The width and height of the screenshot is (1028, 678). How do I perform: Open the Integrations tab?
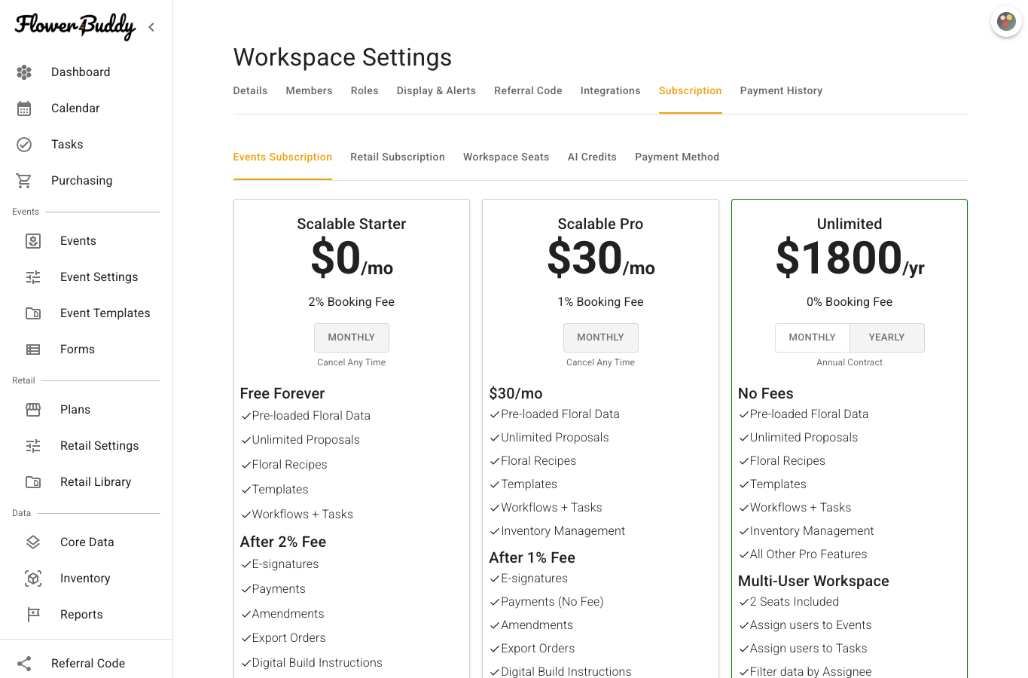[611, 91]
